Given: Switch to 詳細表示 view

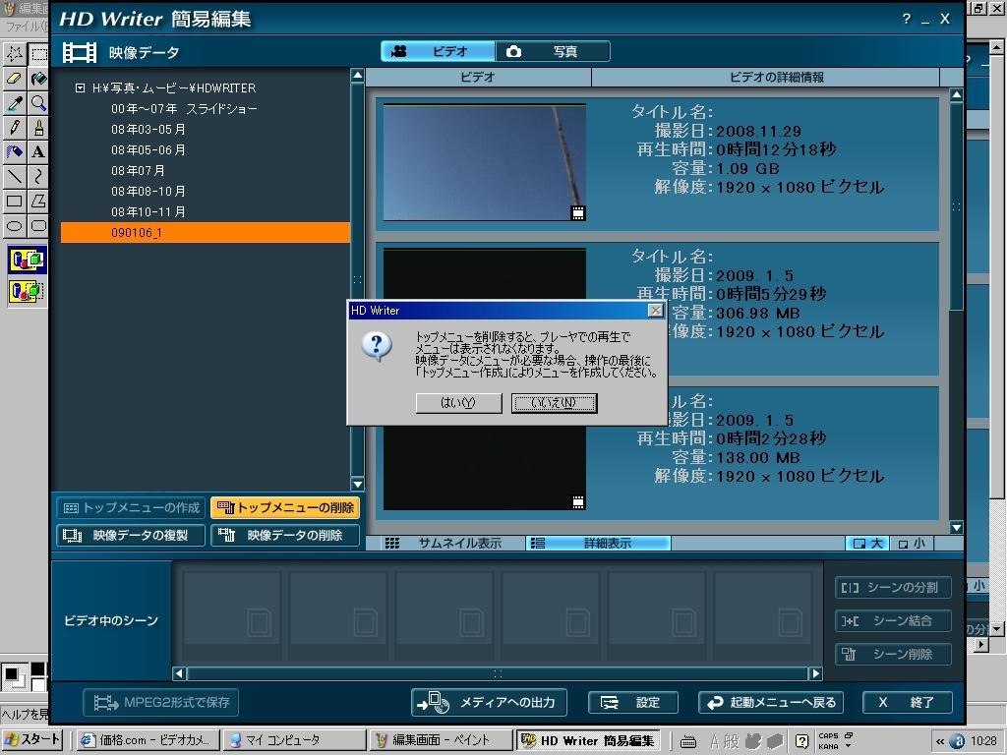Looking at the screenshot, I should [x=599, y=543].
